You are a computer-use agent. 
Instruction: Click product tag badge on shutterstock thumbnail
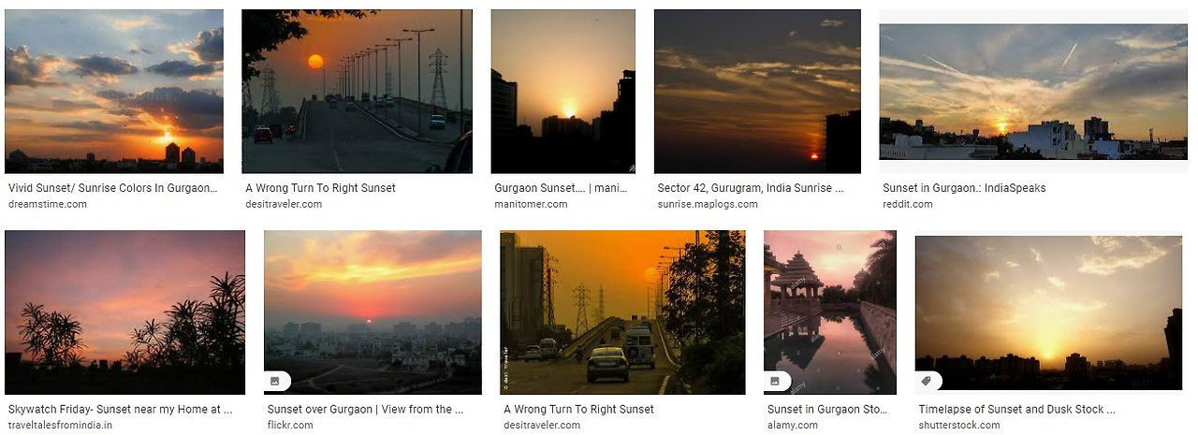click(927, 381)
